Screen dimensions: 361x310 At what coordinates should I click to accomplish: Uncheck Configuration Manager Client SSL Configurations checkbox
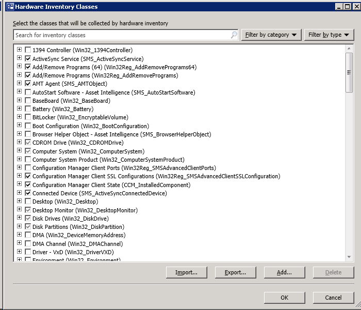[x=28, y=176]
